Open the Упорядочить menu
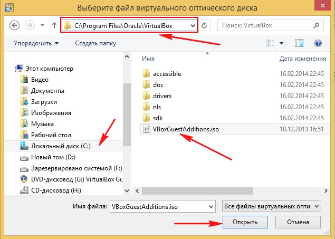This screenshot has width=335, height=239. (36, 43)
